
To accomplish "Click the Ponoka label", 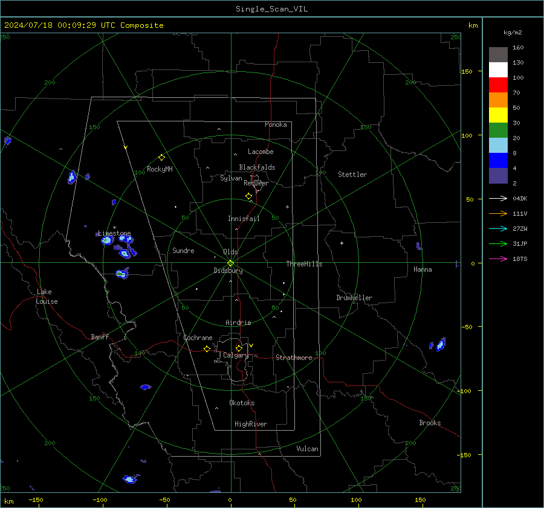I will (x=276, y=124).
